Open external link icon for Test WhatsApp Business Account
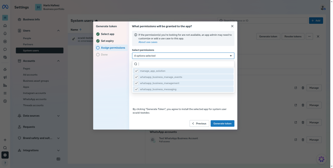Viewport: 333px width, 168px height. (x=296, y=140)
